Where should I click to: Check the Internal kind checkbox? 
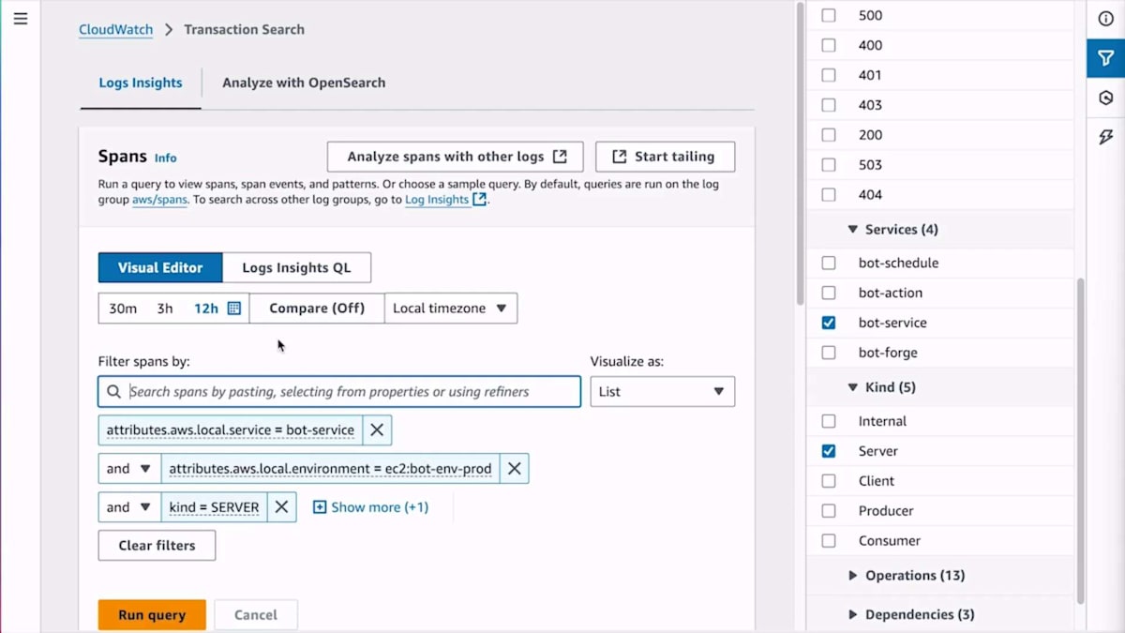pyautogui.click(x=829, y=422)
